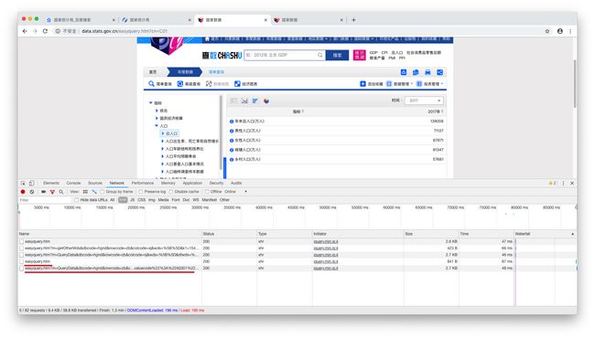Expand the 人口平均预期寿命 tree node

[163, 156]
